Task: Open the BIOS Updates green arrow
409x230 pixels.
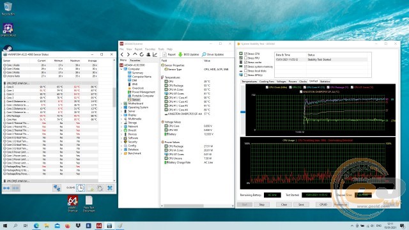Action: (180, 54)
